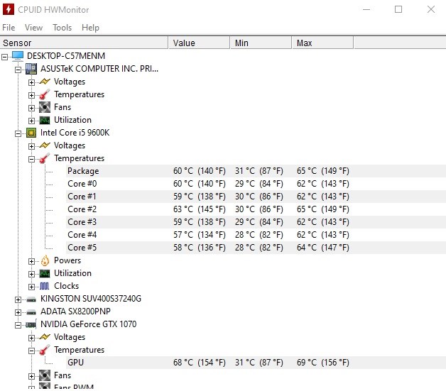Click the Max column header
The width and height of the screenshot is (446, 391).
(x=322, y=43)
